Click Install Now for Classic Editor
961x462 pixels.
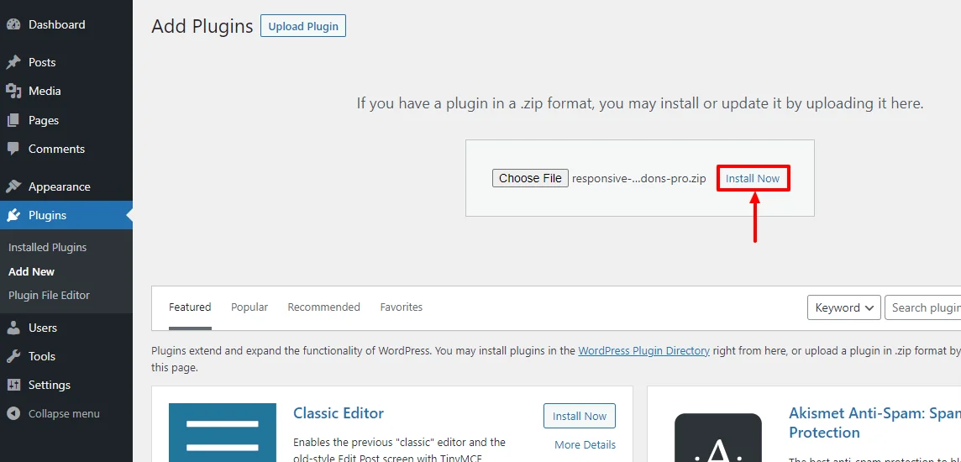(579, 416)
